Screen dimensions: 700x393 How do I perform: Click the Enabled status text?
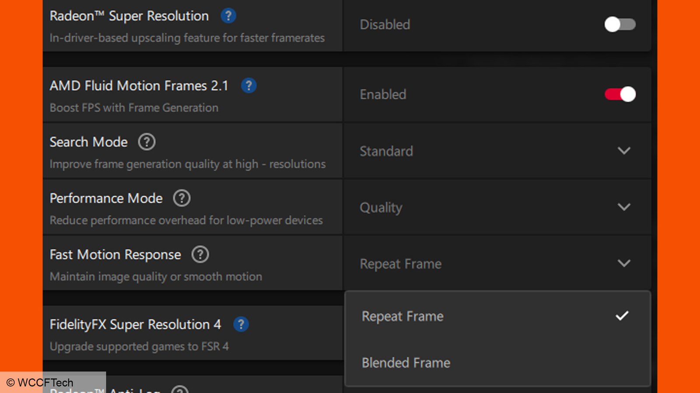pyautogui.click(x=383, y=94)
